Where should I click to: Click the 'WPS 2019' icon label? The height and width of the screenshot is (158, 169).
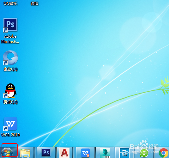[10, 135]
